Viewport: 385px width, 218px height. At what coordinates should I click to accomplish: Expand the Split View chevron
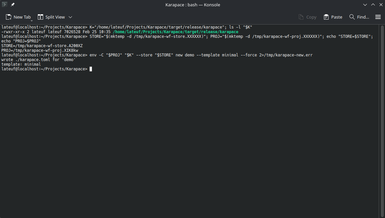(70, 17)
